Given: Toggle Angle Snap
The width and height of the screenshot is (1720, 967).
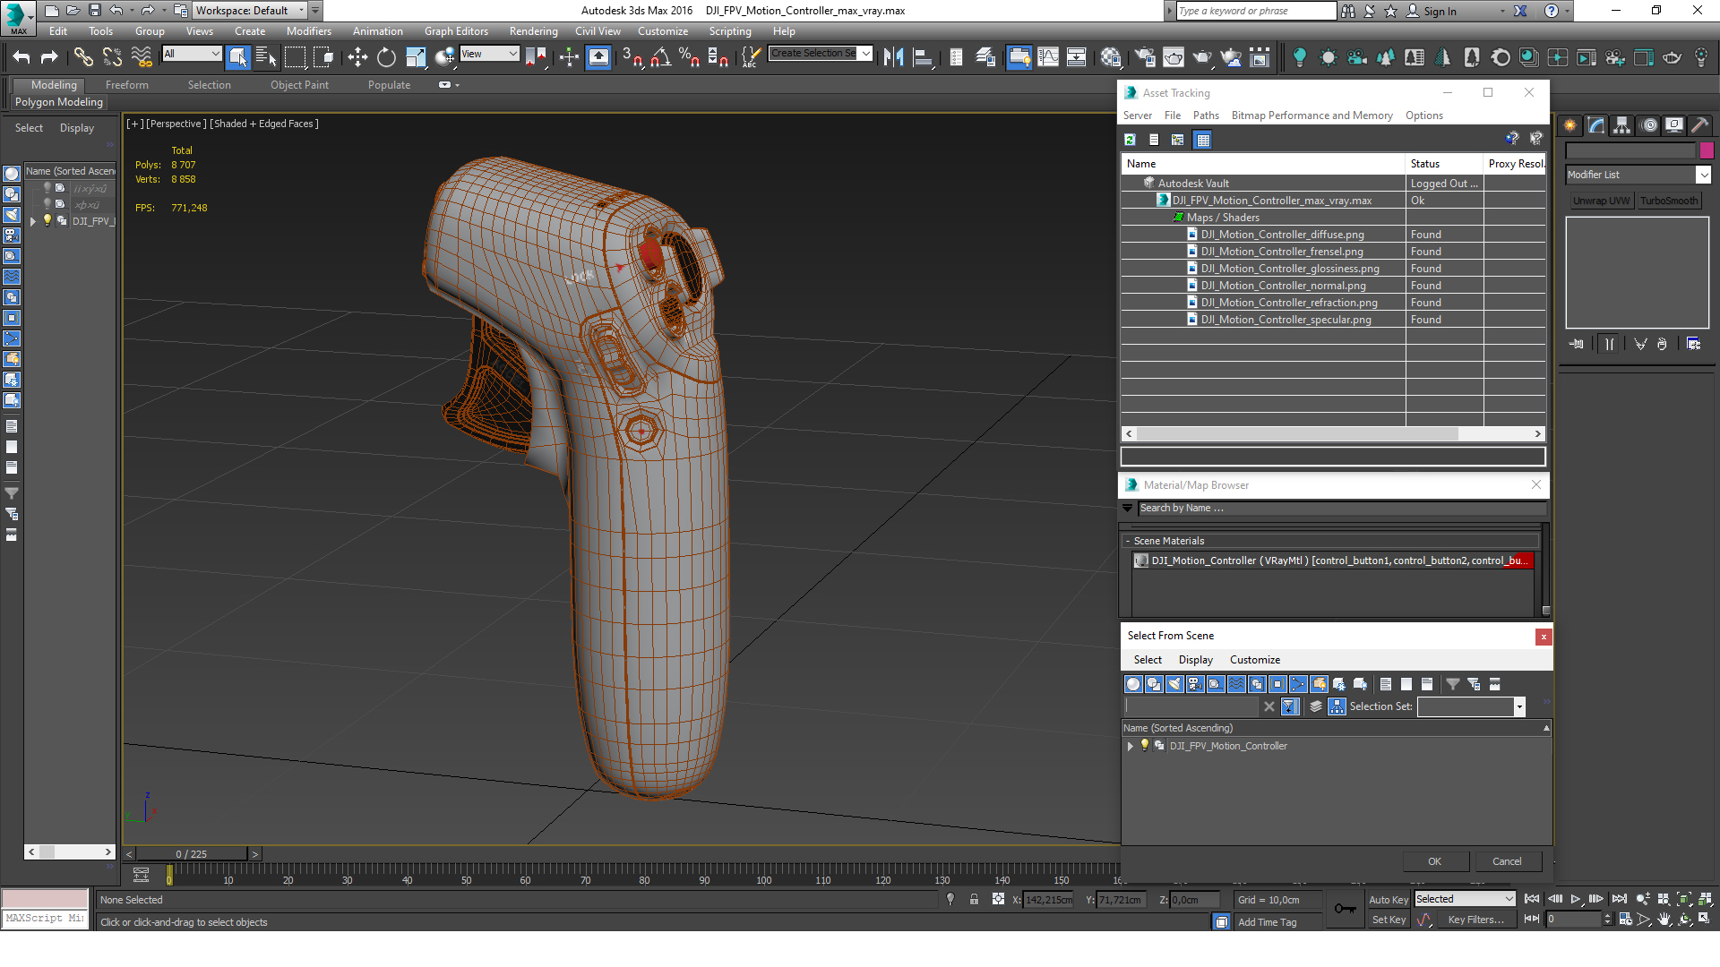Looking at the screenshot, I should tap(660, 58).
